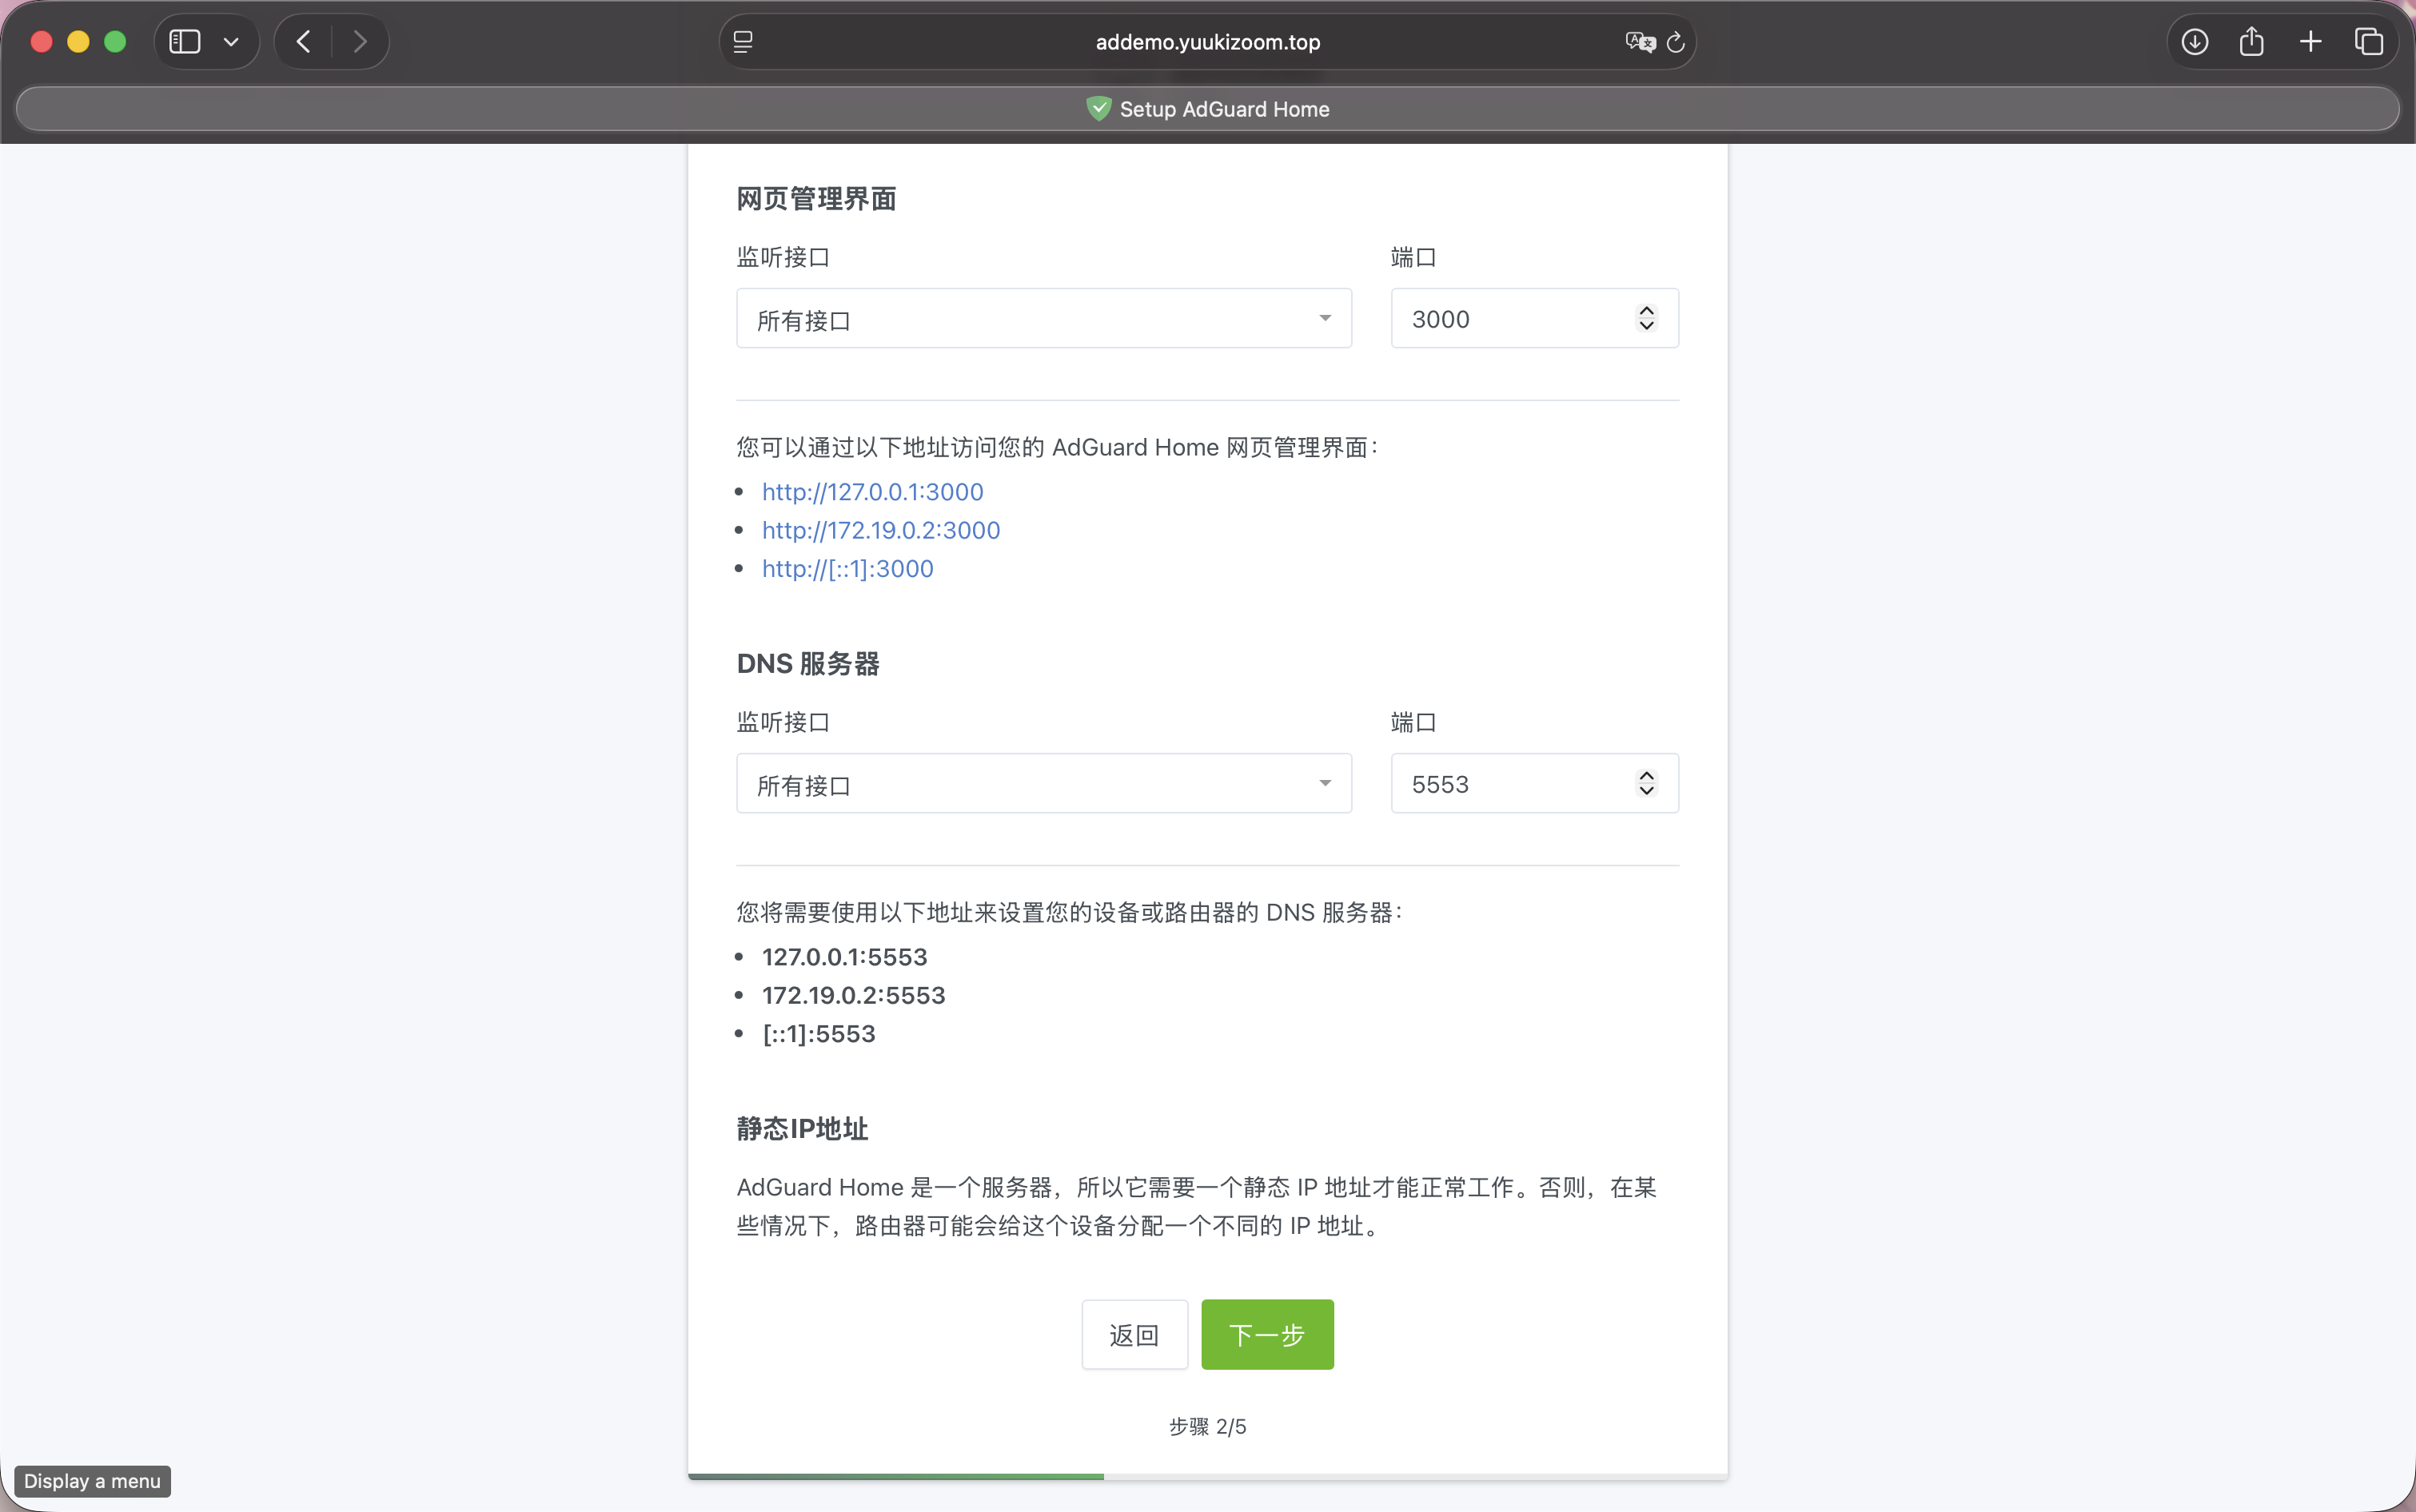Open the reader page-menu icon in address bar
The width and height of the screenshot is (2416, 1512).
pyautogui.click(x=744, y=42)
